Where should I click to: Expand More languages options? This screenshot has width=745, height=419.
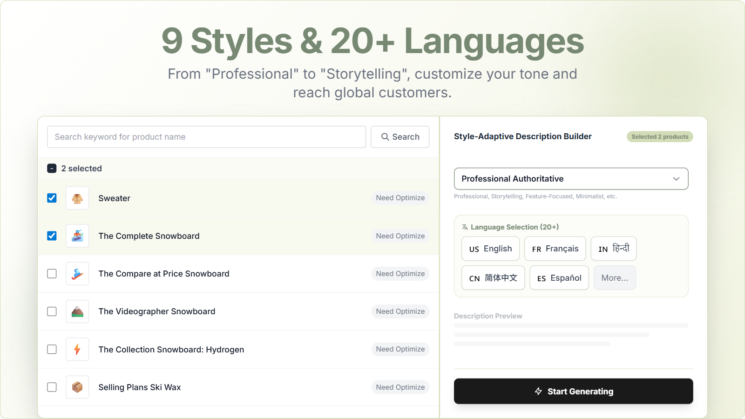(x=615, y=277)
